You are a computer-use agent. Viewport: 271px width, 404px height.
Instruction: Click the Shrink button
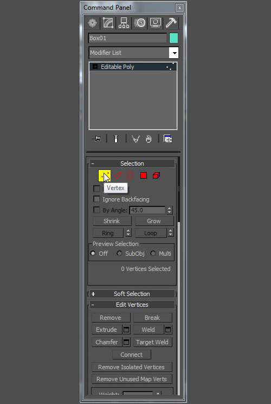(x=112, y=221)
